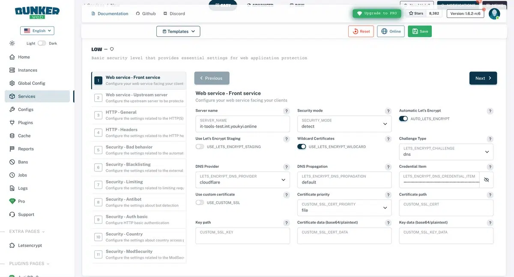The width and height of the screenshot is (514, 277).
Task: Open Bans via its ban icon
Action: (12, 162)
